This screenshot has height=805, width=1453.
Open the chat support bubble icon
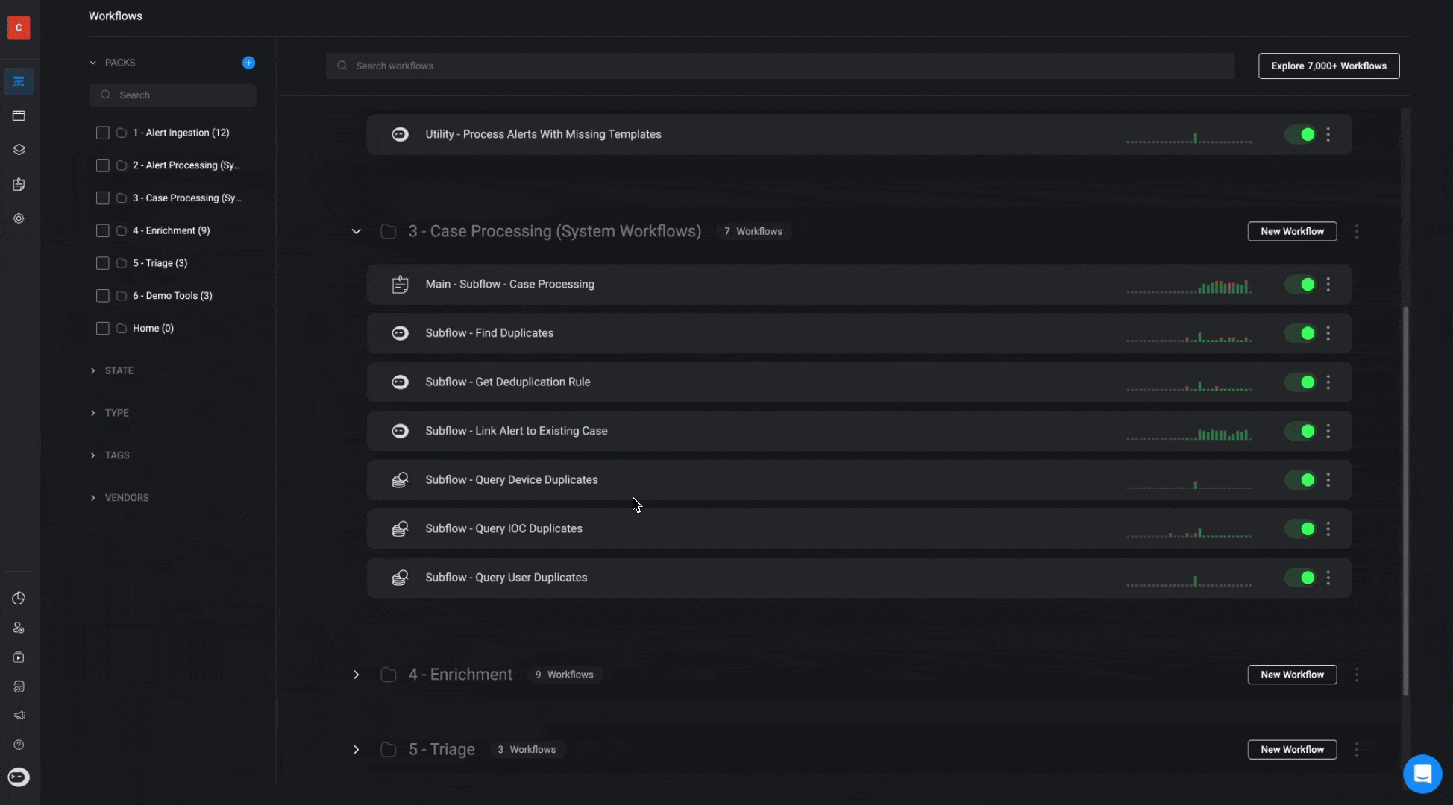[1422, 774]
